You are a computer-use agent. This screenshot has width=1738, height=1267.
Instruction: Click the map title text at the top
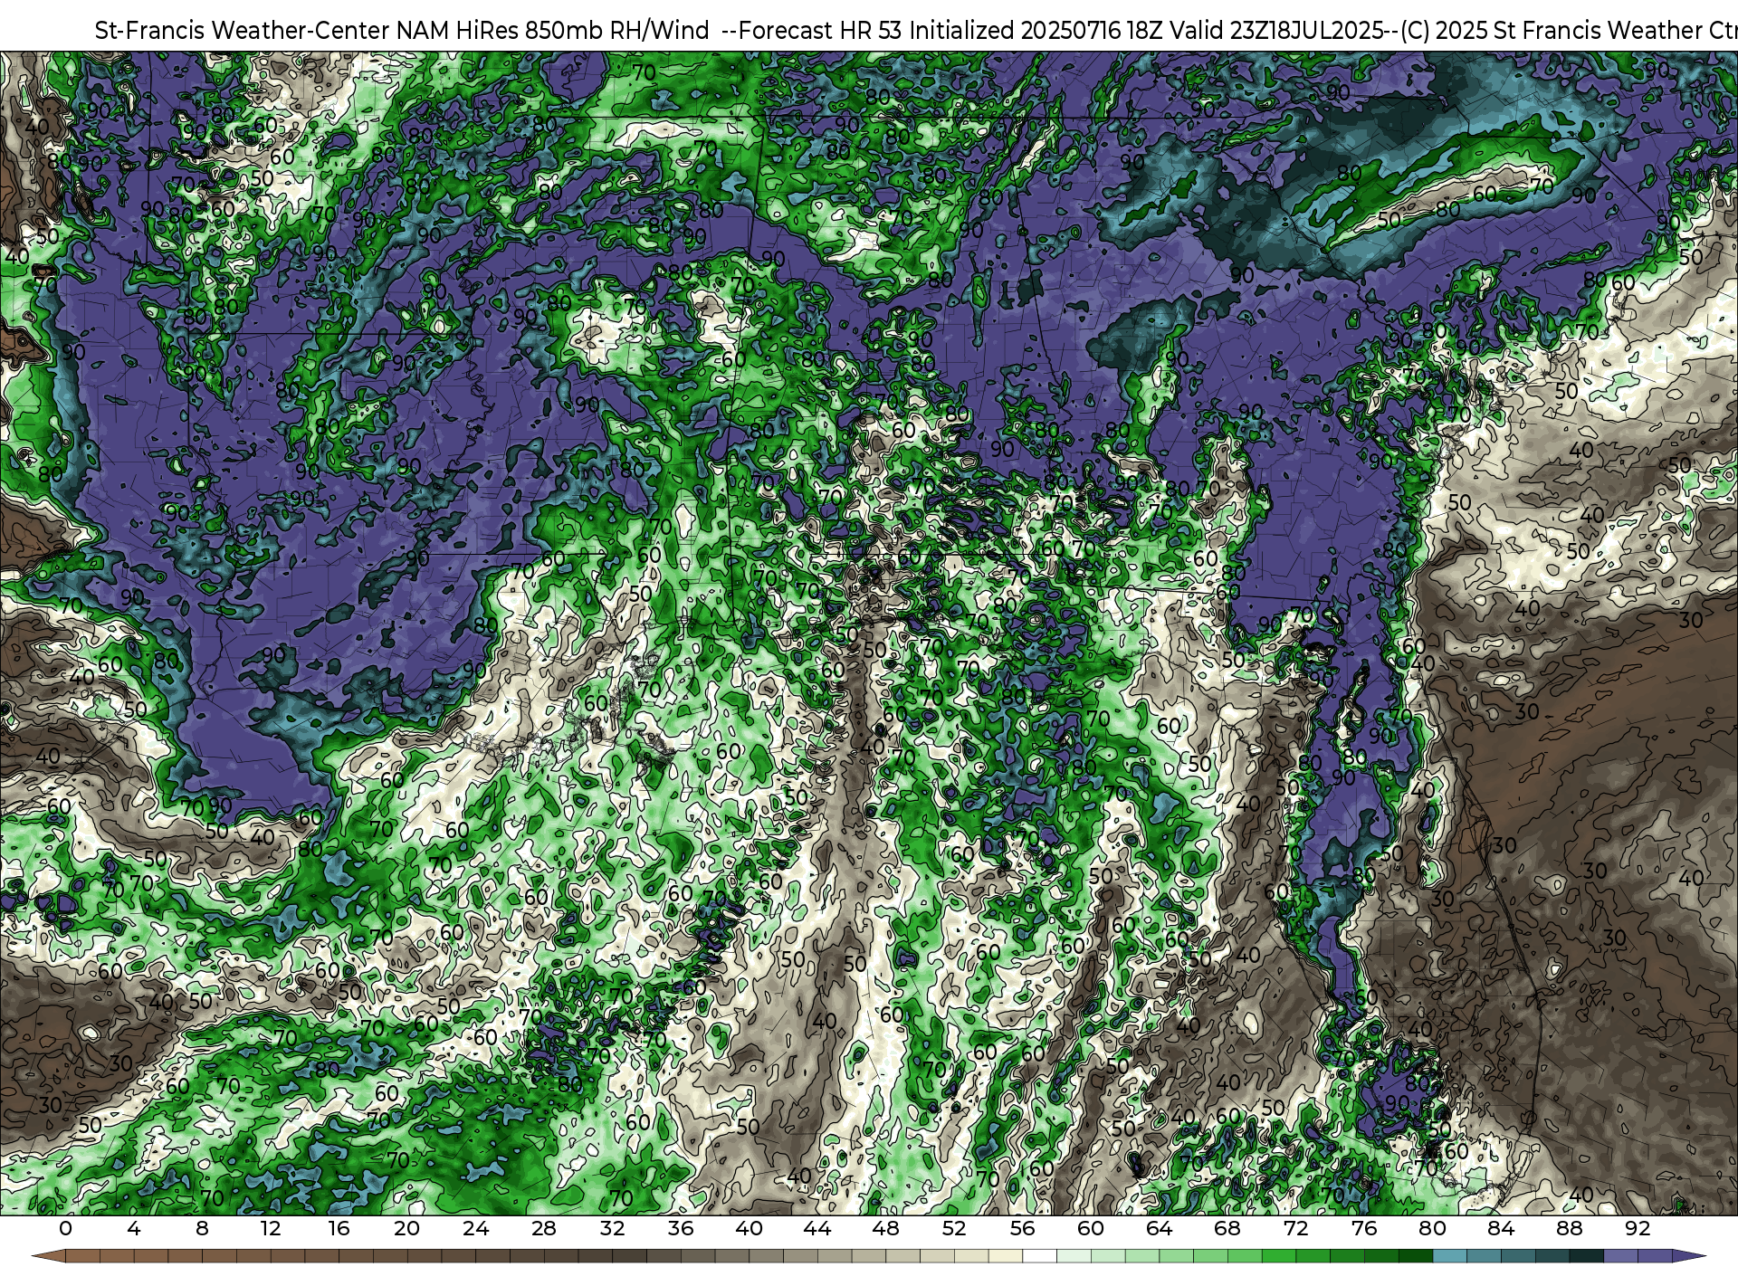click(x=914, y=30)
